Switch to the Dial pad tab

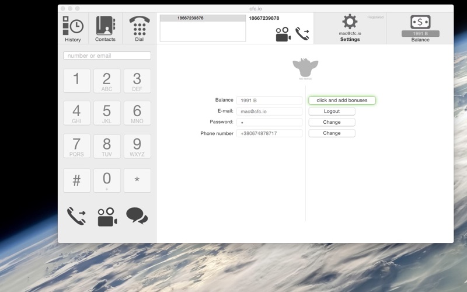[139, 28]
